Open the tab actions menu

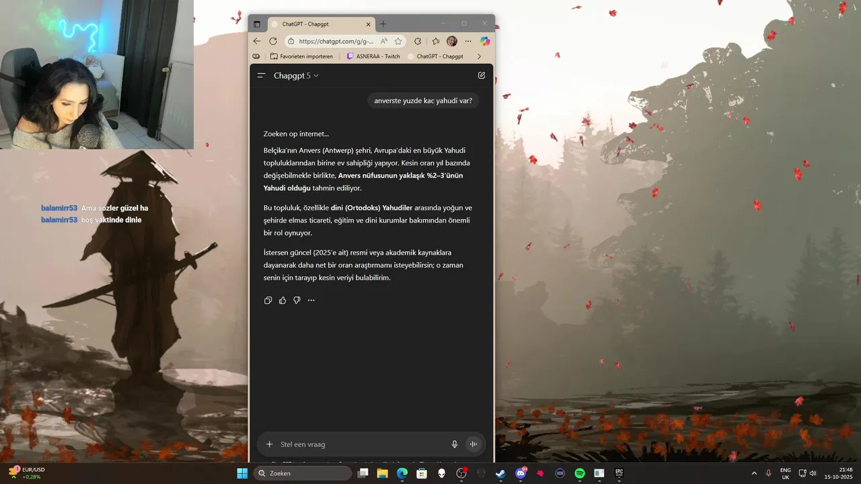click(x=257, y=24)
